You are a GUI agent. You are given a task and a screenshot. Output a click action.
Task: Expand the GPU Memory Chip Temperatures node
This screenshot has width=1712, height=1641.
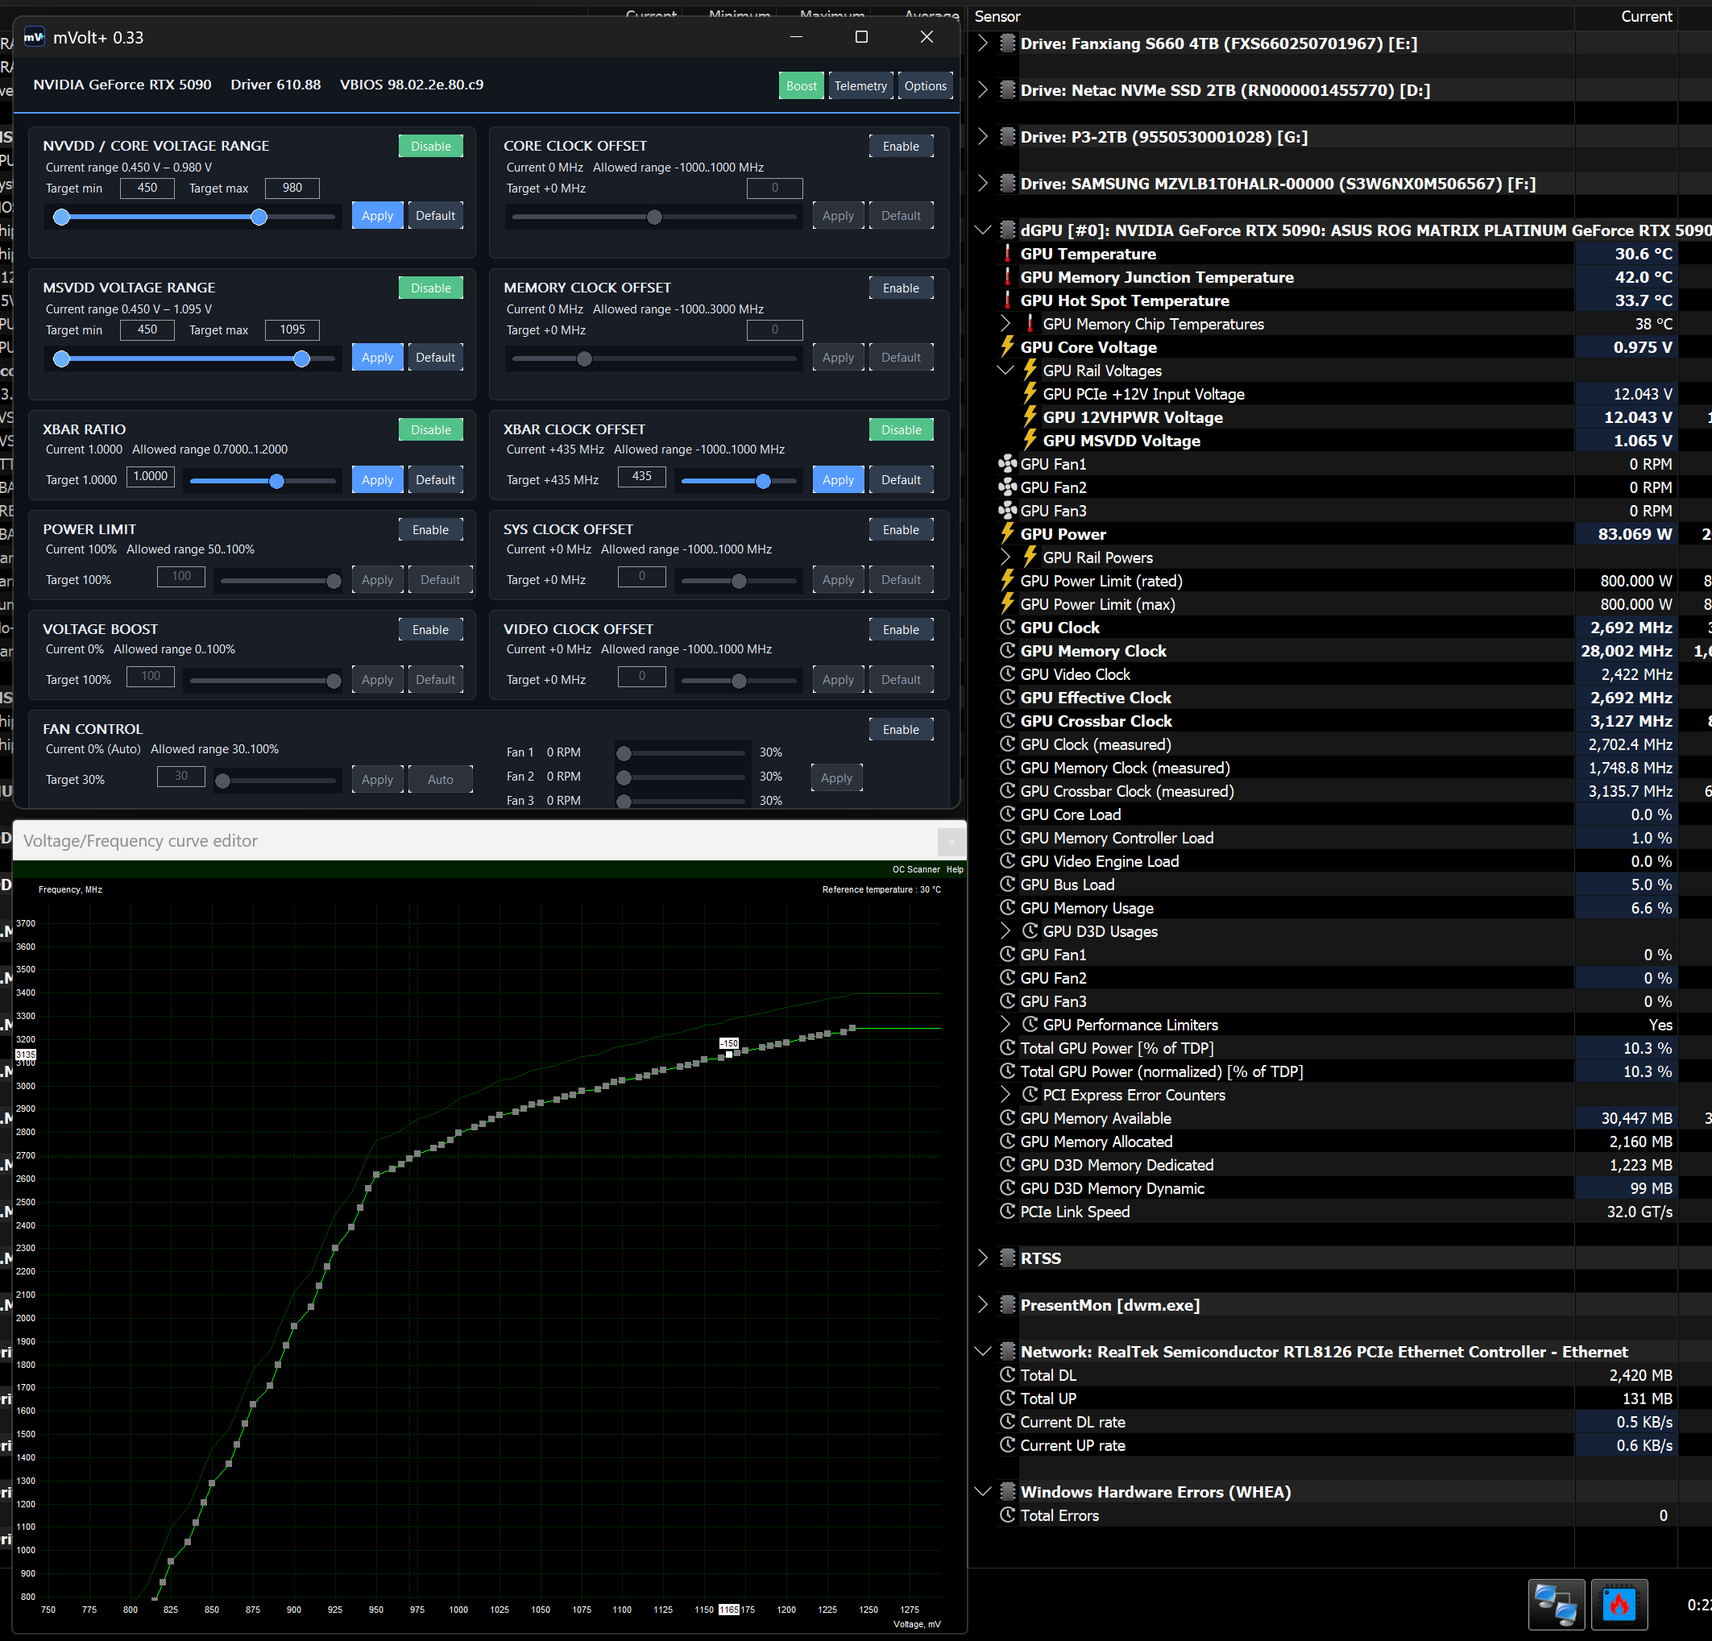[x=1005, y=324]
